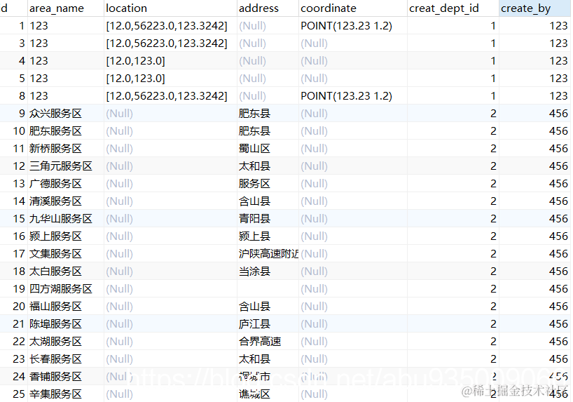
Task: Click address 肥东县 in row 10
Action: 254,131
